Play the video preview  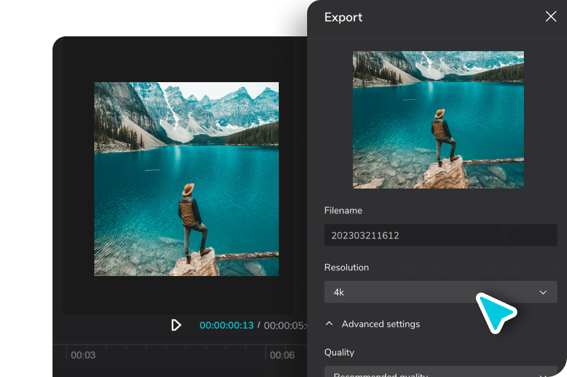pyautogui.click(x=176, y=325)
